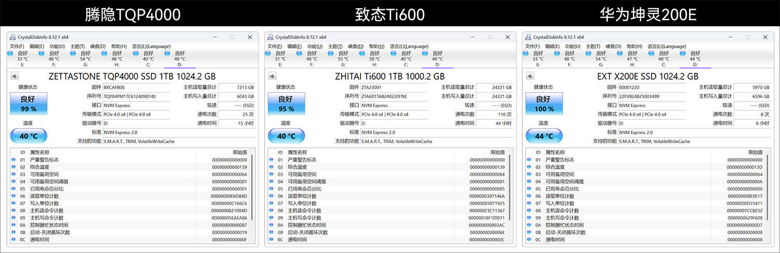
Task: Select drive C: status orb in TQP4000 window
Action: pos(136,53)
